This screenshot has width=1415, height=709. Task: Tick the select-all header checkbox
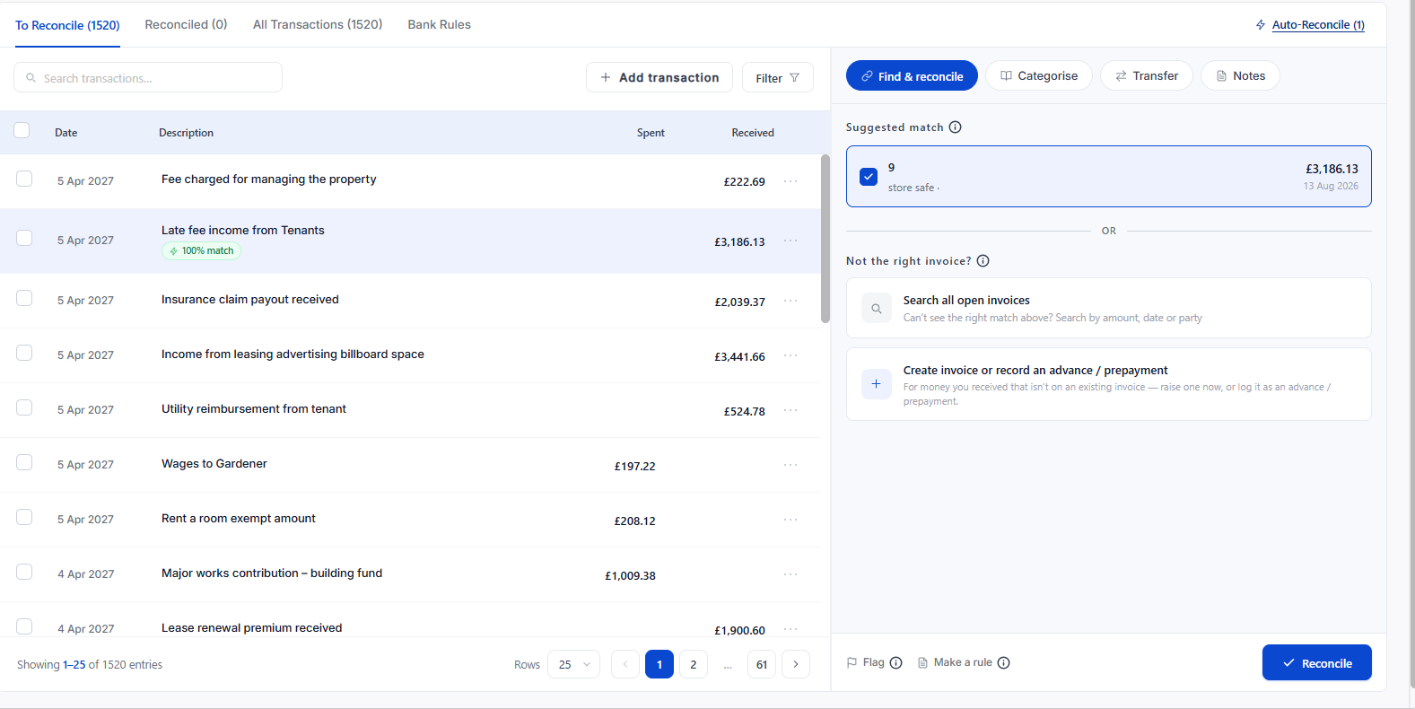pyautogui.click(x=22, y=130)
